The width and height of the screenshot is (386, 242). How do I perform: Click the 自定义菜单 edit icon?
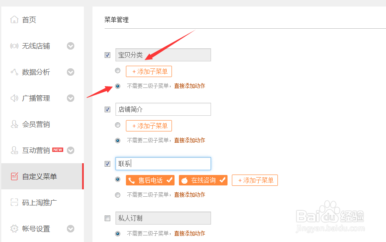pyautogui.click(x=14, y=176)
